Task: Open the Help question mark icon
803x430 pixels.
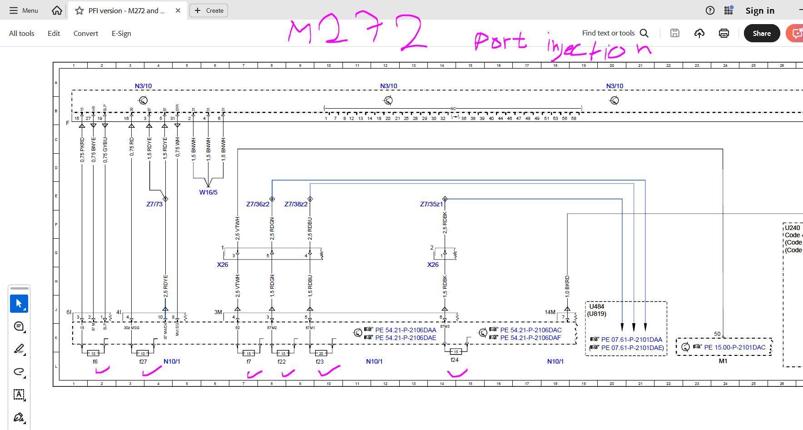Action: point(710,10)
